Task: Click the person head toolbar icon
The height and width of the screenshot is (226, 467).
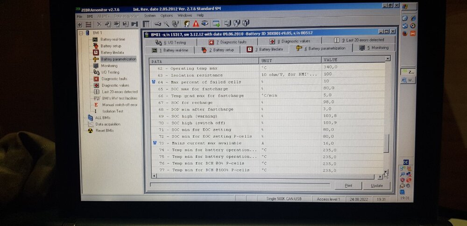Action: (187, 24)
